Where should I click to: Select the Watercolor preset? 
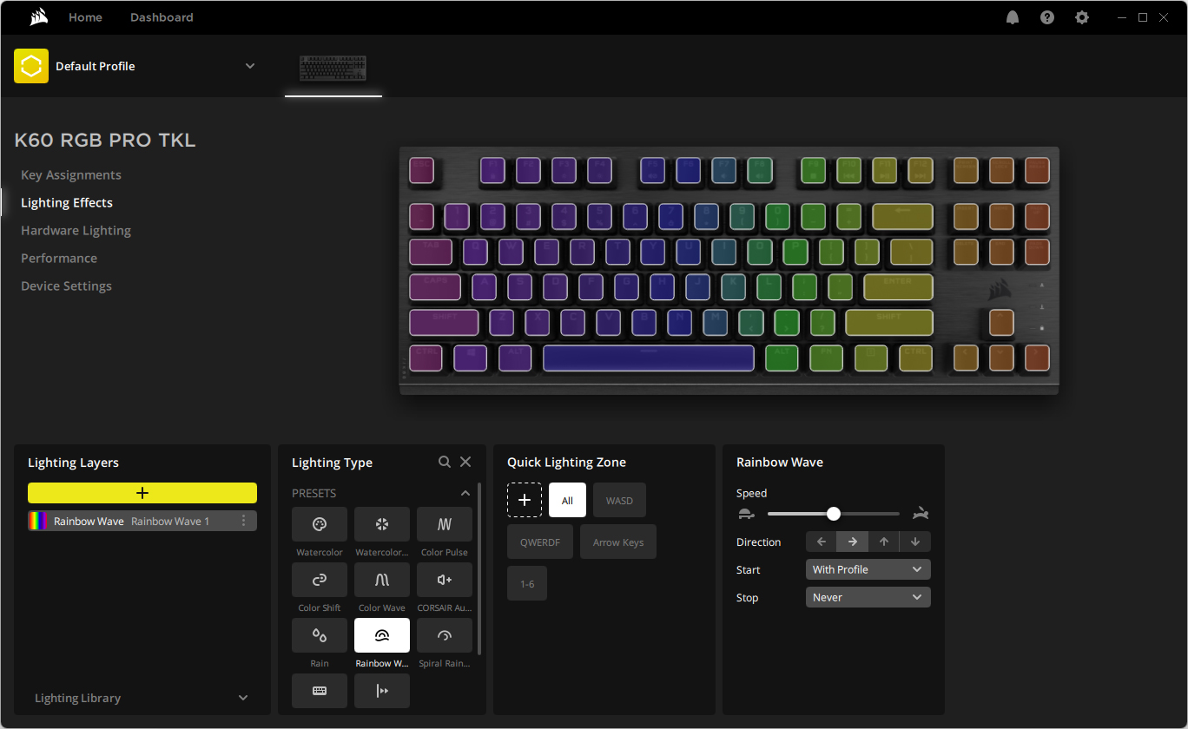point(320,524)
